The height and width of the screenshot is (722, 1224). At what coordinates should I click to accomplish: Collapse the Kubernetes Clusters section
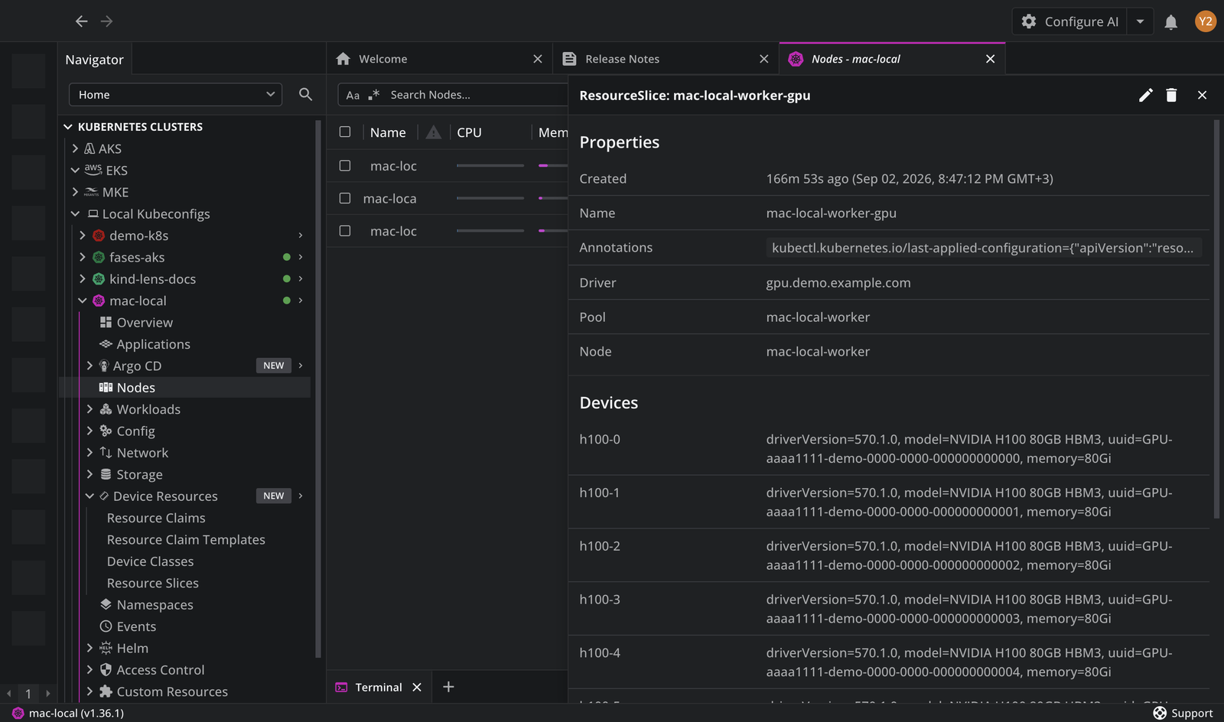pyautogui.click(x=68, y=127)
